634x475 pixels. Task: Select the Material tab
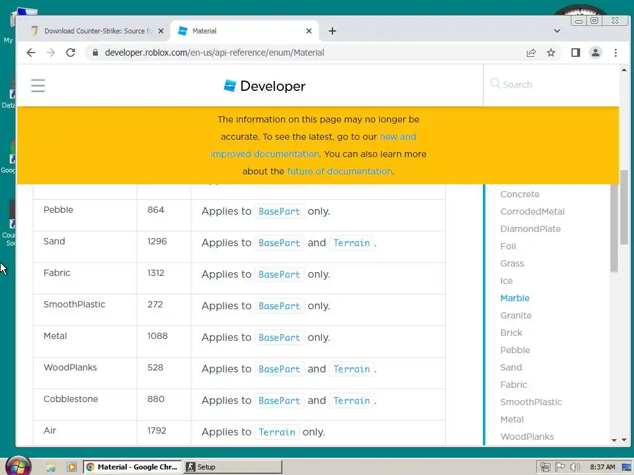245,31
